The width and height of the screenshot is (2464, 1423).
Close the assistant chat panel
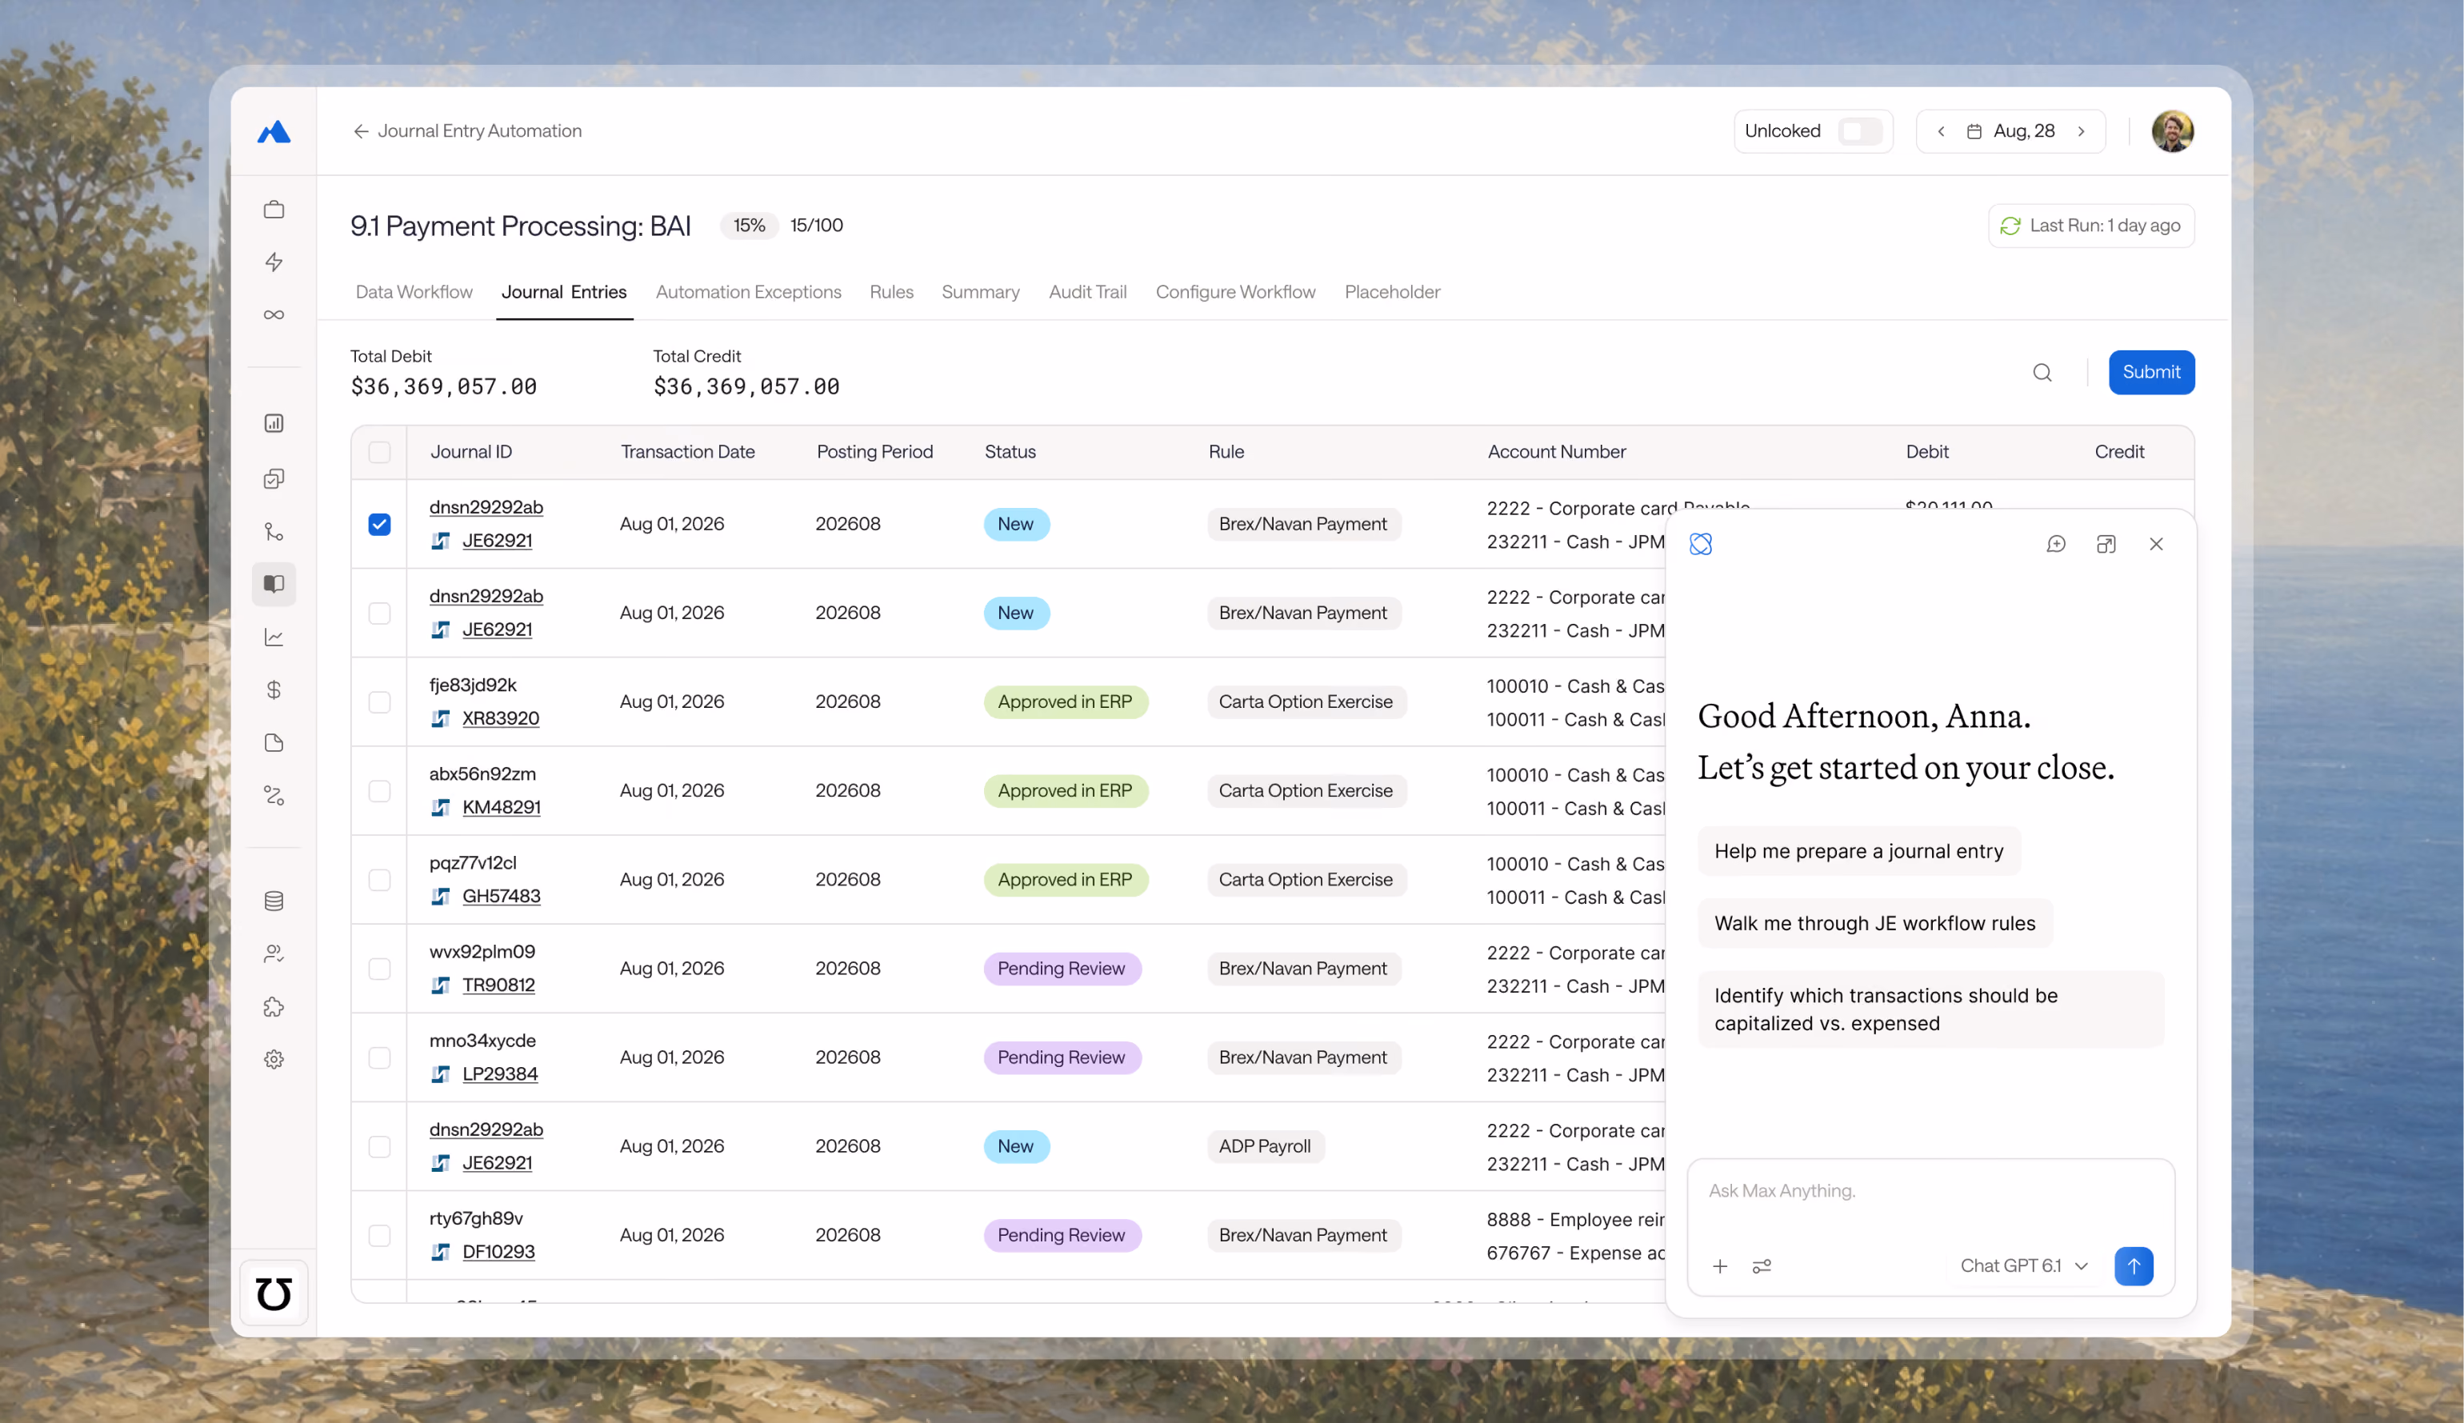2155,545
